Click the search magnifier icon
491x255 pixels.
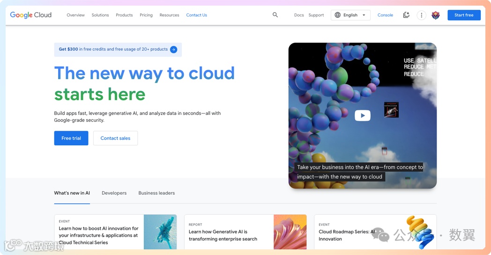[275, 15]
